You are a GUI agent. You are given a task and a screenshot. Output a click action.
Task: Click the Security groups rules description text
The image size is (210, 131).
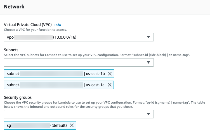point(105,105)
